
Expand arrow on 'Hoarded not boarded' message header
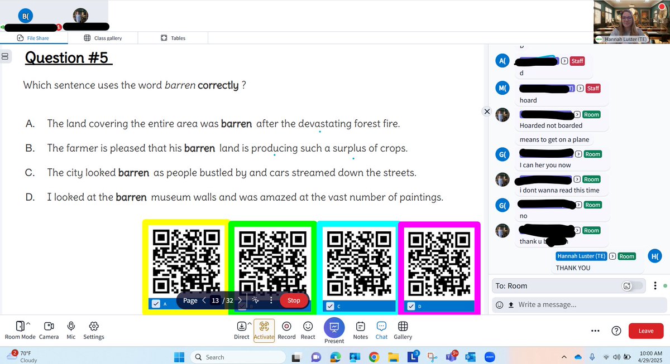click(577, 114)
